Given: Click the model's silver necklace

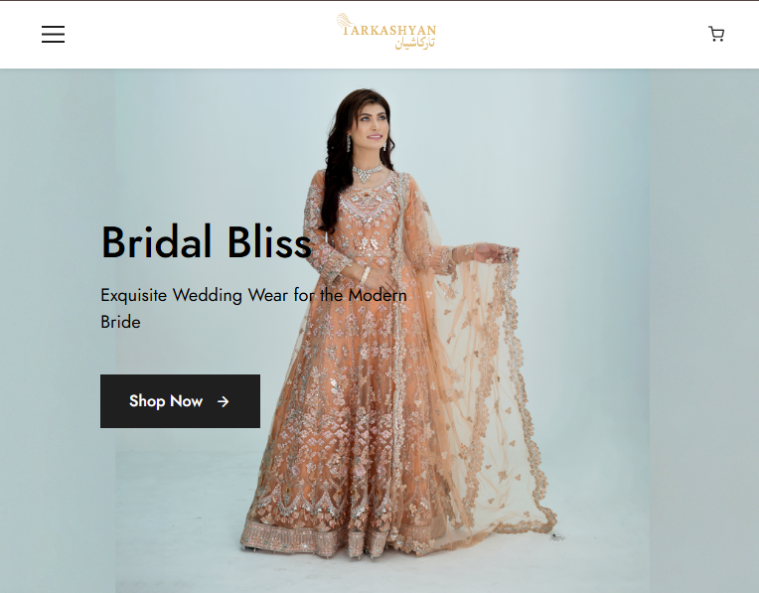Looking at the screenshot, I should [367, 173].
